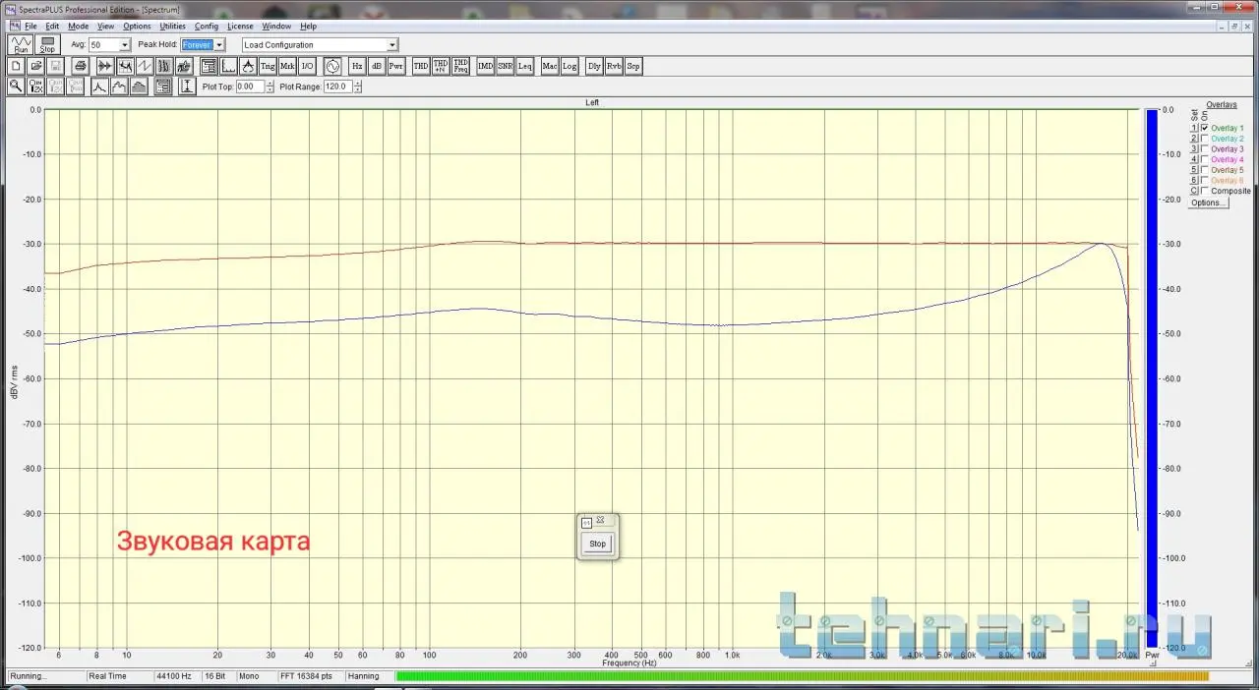Click the overlay Options... button
This screenshot has height=690, width=1259.
coord(1208,202)
